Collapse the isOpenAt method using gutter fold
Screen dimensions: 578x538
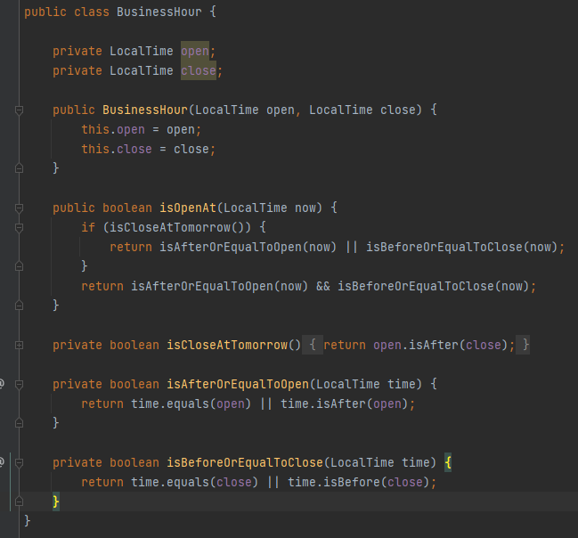tap(20, 208)
